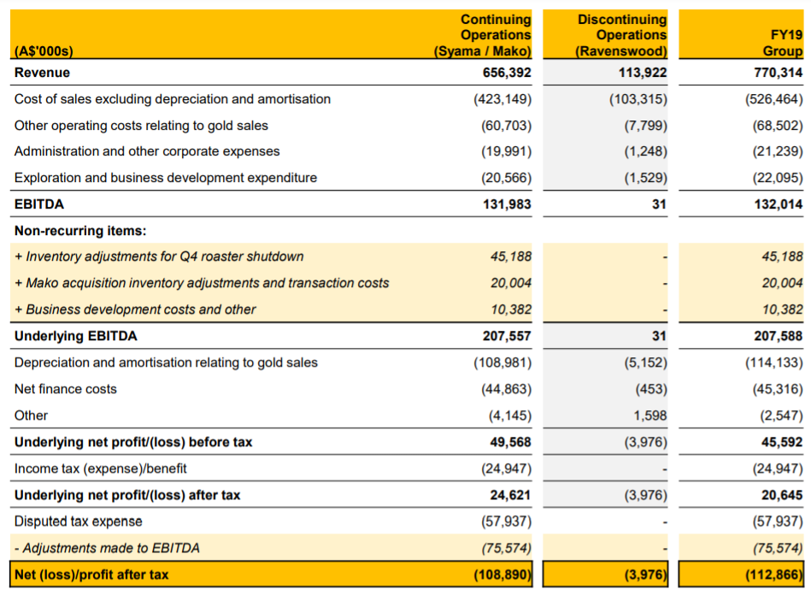Image resolution: width=811 pixels, height=595 pixels.
Task: Click Continuing Operations value 45,188
Action: pyautogui.click(x=510, y=256)
